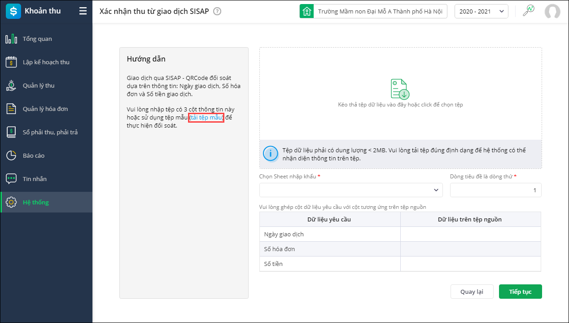Go to Quản lý thu section
The width and height of the screenshot is (569, 323).
click(x=47, y=85)
